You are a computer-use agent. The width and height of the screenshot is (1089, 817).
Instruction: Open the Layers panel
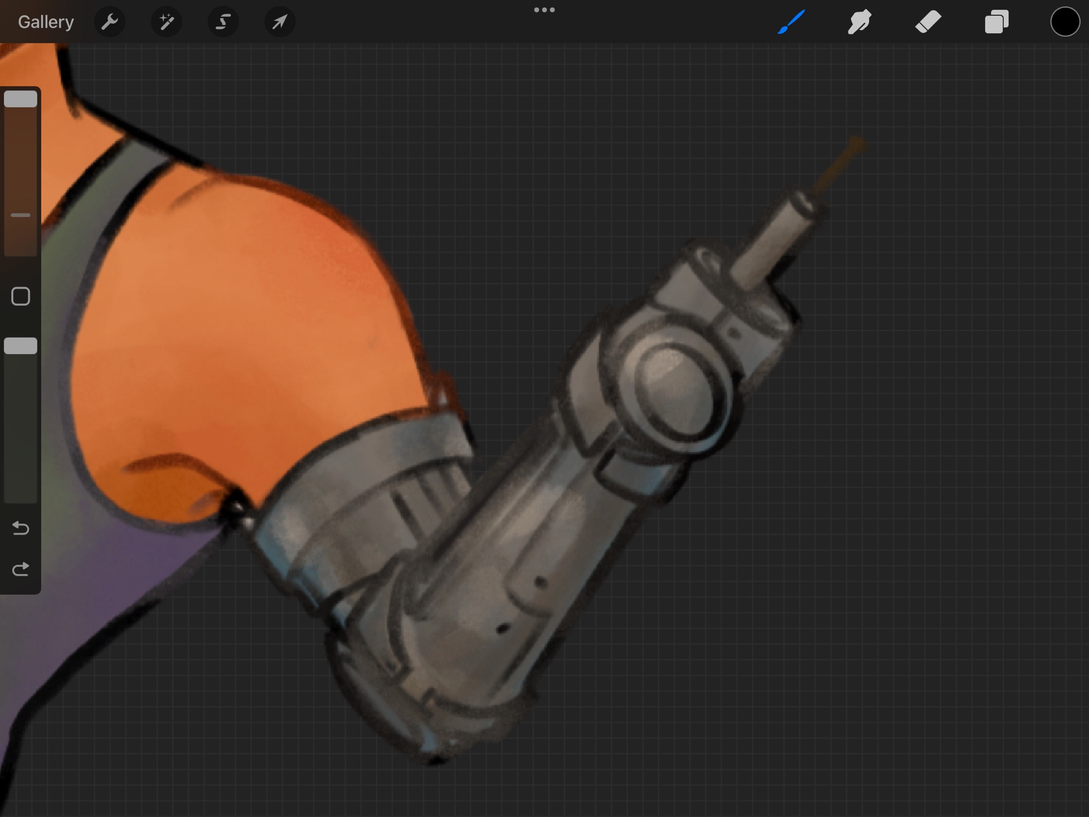point(996,22)
